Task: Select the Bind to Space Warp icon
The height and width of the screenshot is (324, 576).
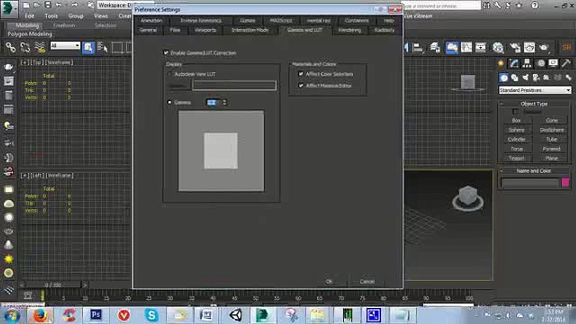Action: [40, 47]
